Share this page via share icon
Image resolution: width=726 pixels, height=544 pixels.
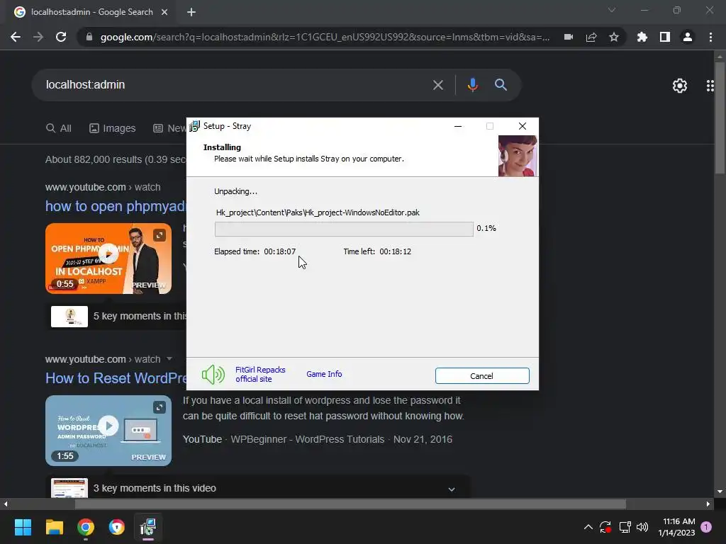(x=591, y=37)
